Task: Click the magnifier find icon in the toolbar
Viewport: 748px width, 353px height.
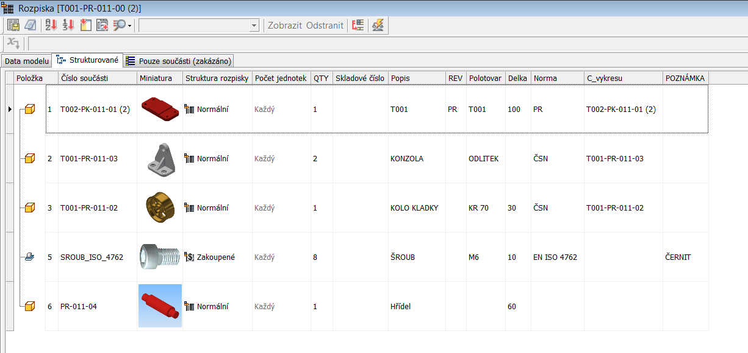Action: coord(118,26)
